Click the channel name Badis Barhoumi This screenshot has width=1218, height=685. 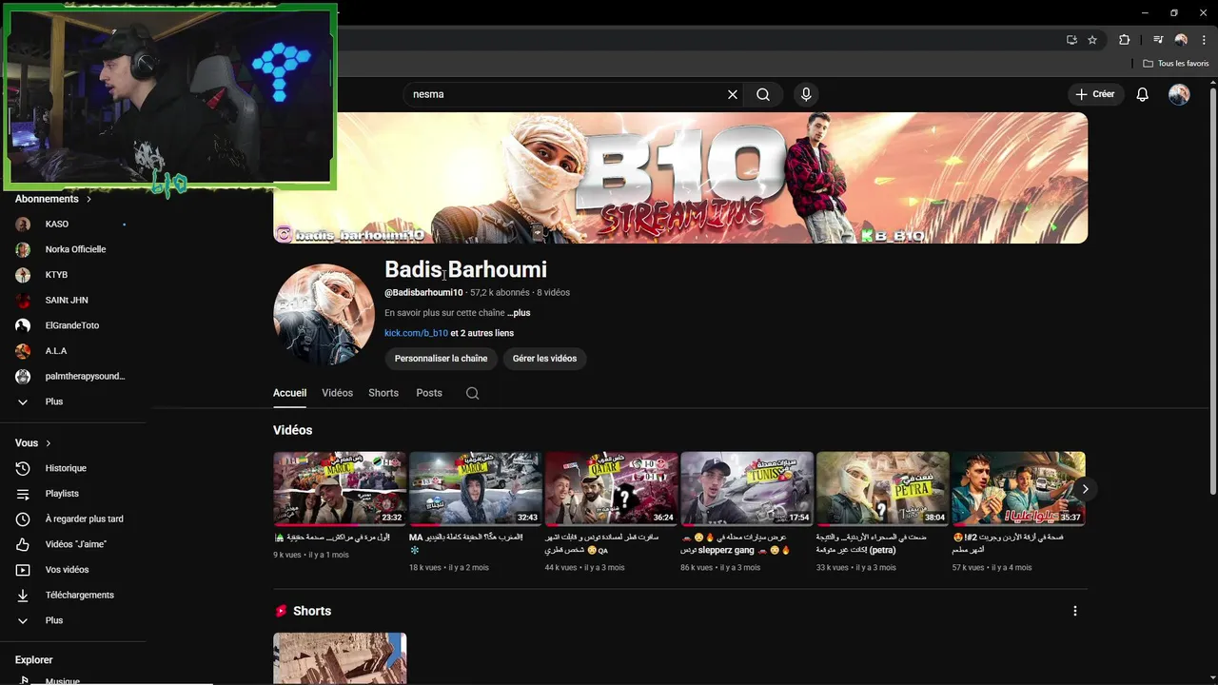pyautogui.click(x=465, y=270)
